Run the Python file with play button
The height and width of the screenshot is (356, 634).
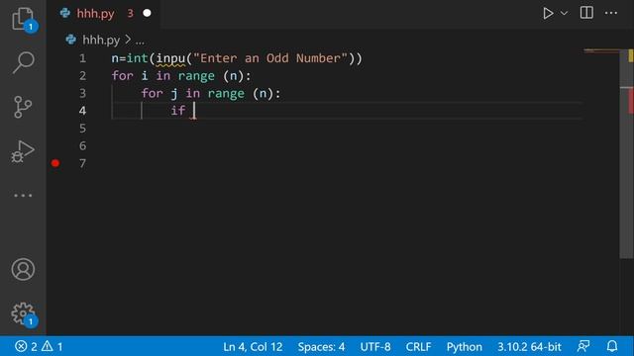click(x=548, y=13)
